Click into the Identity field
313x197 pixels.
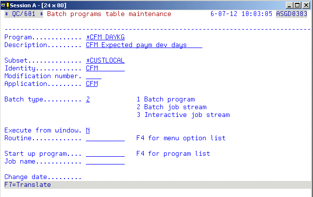point(105,68)
